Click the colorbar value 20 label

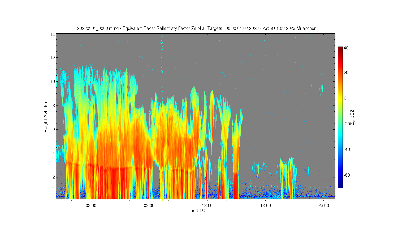coord(346,73)
